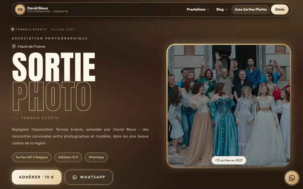The width and height of the screenshot is (303, 189).
Task: Click the location pin icon near Hauts de France
Action: click(14, 46)
